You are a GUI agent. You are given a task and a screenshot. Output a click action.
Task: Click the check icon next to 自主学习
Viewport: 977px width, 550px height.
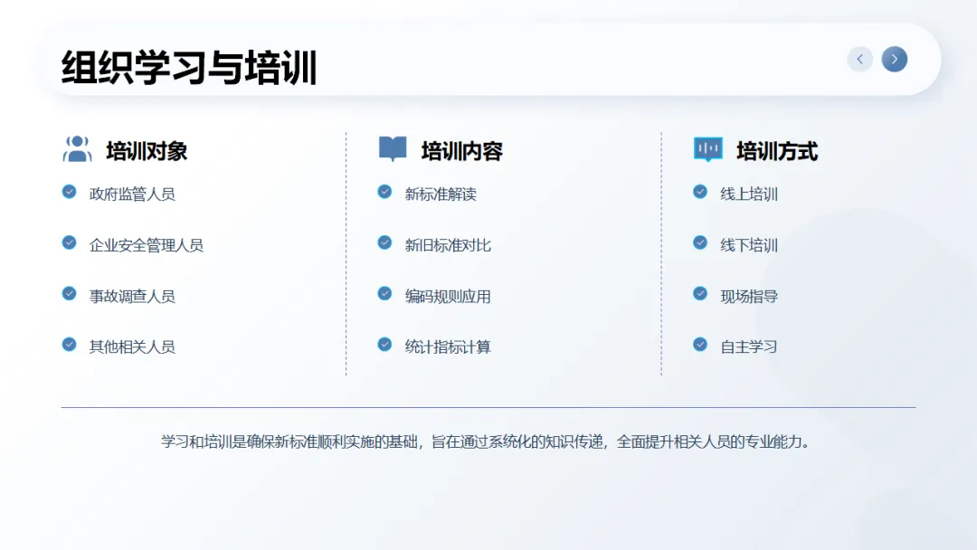tap(699, 345)
